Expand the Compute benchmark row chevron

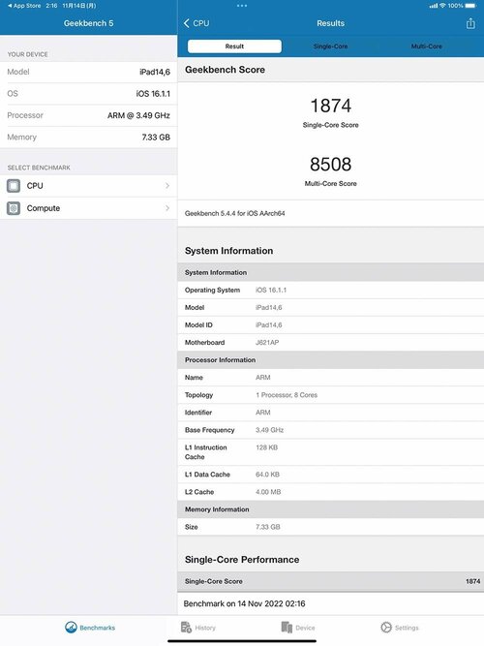pos(167,208)
